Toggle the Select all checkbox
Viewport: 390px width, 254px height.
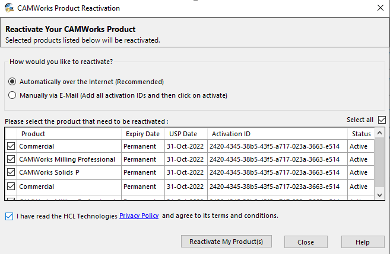point(382,120)
